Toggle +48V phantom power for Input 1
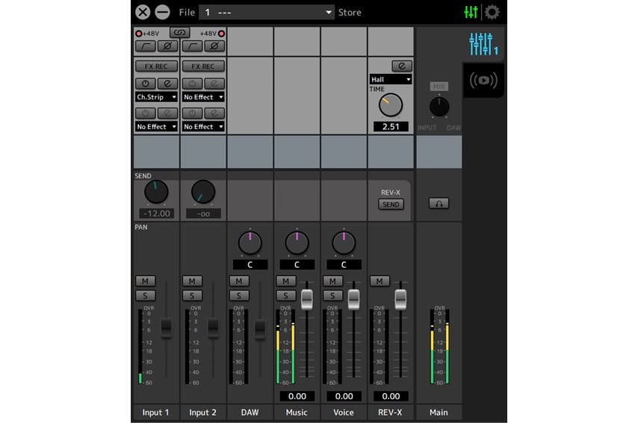The image size is (638, 423). coord(138,34)
